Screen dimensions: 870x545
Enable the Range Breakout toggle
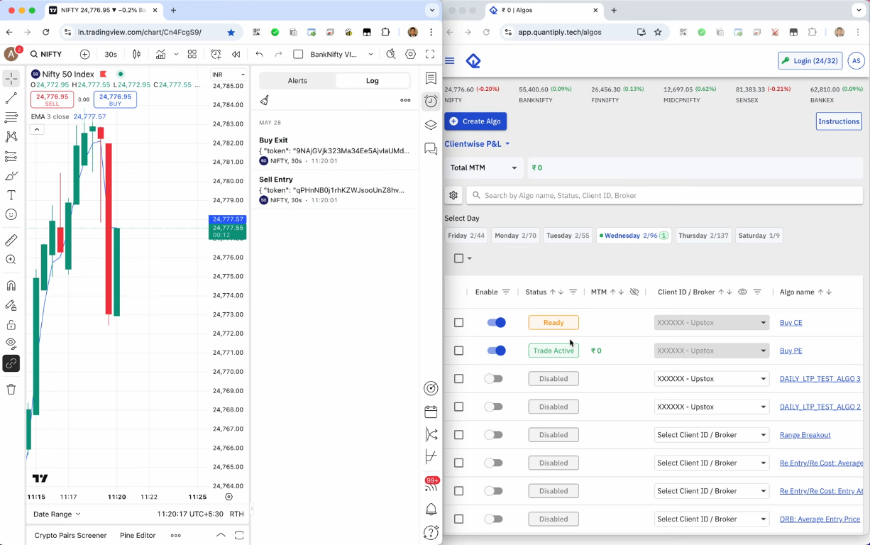click(x=494, y=435)
